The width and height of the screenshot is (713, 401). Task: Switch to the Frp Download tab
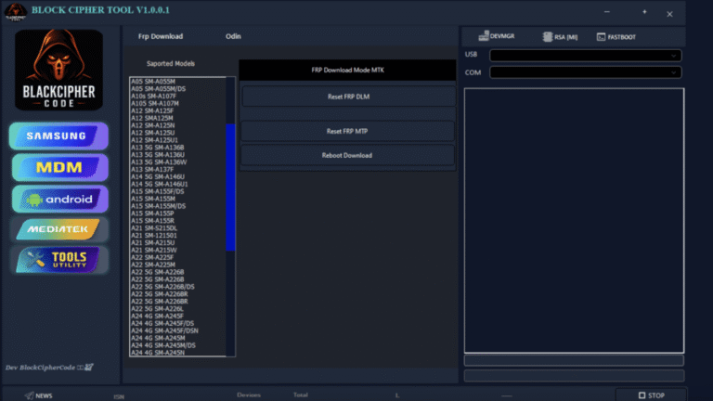[161, 36]
